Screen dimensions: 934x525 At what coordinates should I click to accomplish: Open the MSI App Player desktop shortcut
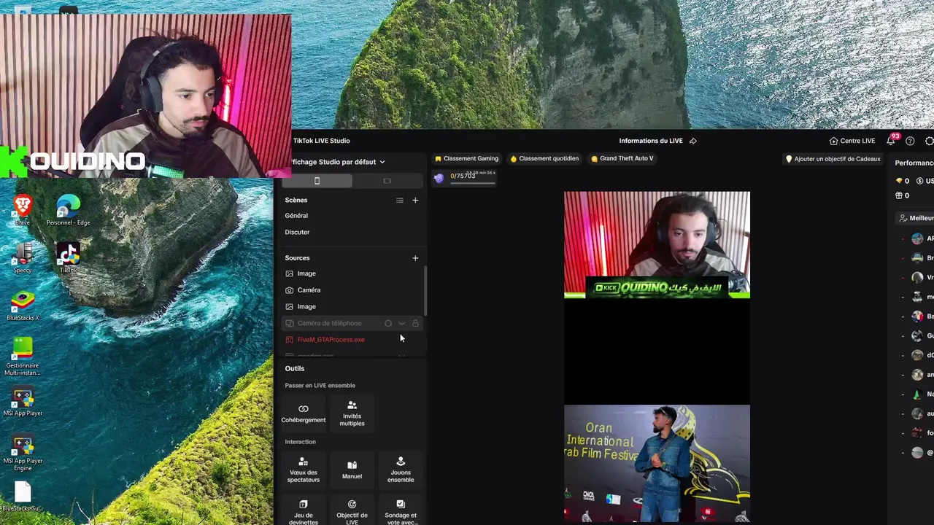point(23,402)
